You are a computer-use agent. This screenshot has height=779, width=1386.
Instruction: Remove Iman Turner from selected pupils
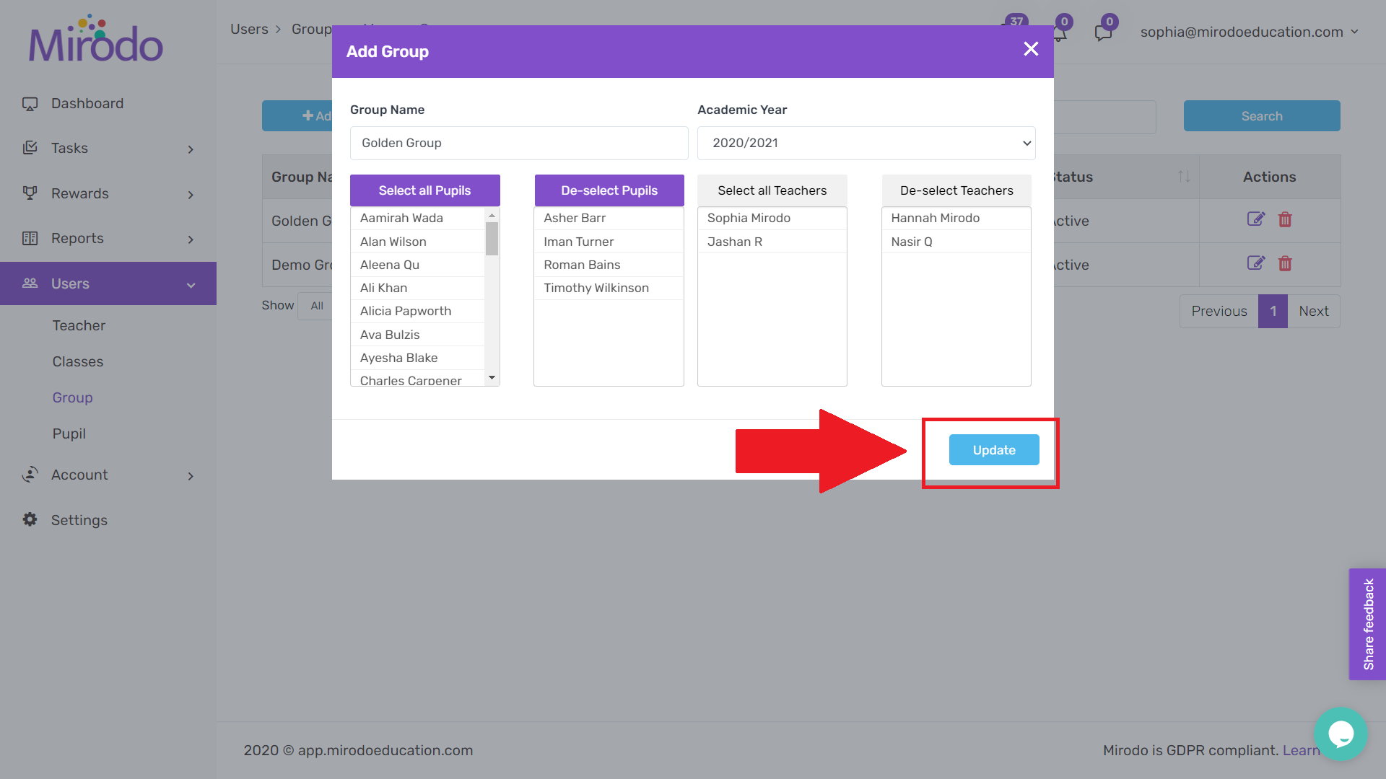(609, 242)
